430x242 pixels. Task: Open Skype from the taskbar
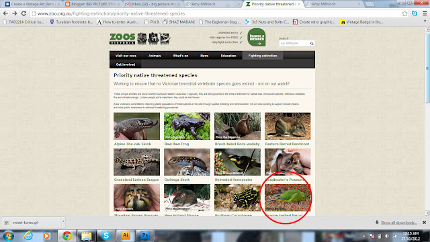(106, 236)
